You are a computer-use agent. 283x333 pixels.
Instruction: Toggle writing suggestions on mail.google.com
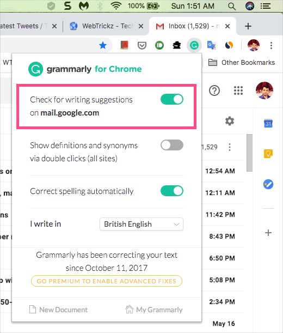(172, 99)
